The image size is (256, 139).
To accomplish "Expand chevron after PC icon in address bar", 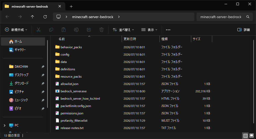I will [66, 17].
